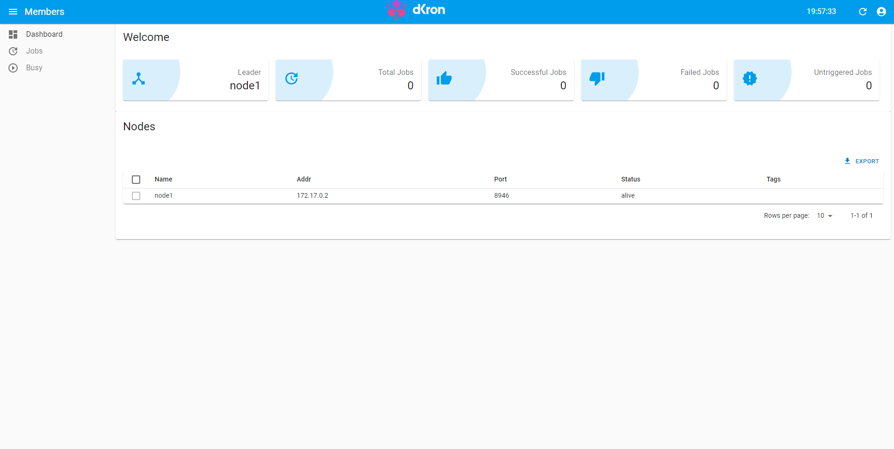Toggle the select-all checkbox in the Nodes header

(136, 180)
